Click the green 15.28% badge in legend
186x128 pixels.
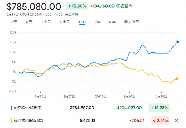click(159, 108)
